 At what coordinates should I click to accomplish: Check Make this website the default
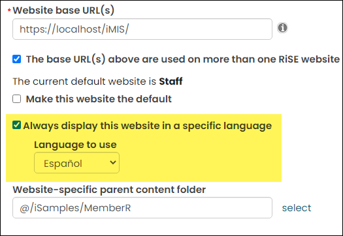point(16,99)
